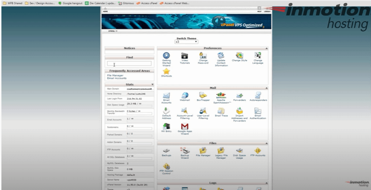
Task: Open the WPB Shared bookmark folder
Action: click(13, 3)
